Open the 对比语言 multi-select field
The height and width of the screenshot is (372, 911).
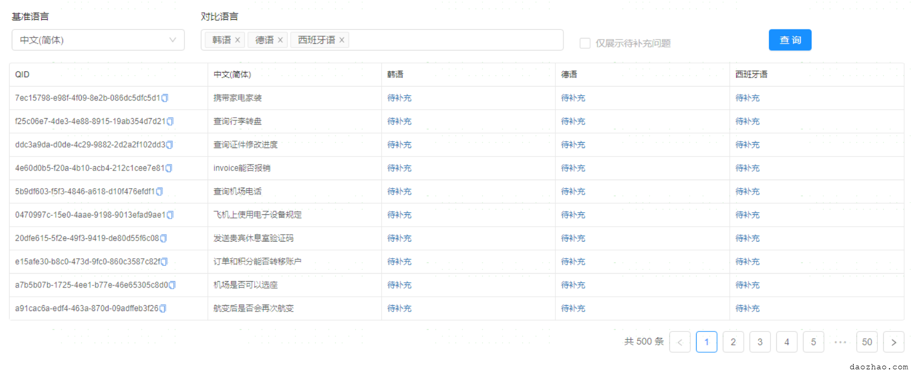click(382, 40)
